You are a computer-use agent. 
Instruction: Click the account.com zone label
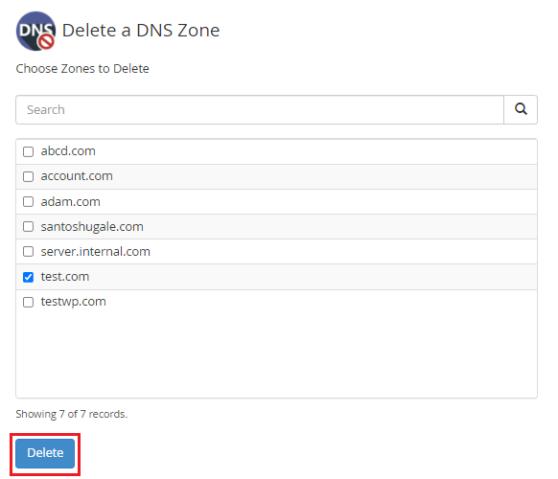coord(77,176)
